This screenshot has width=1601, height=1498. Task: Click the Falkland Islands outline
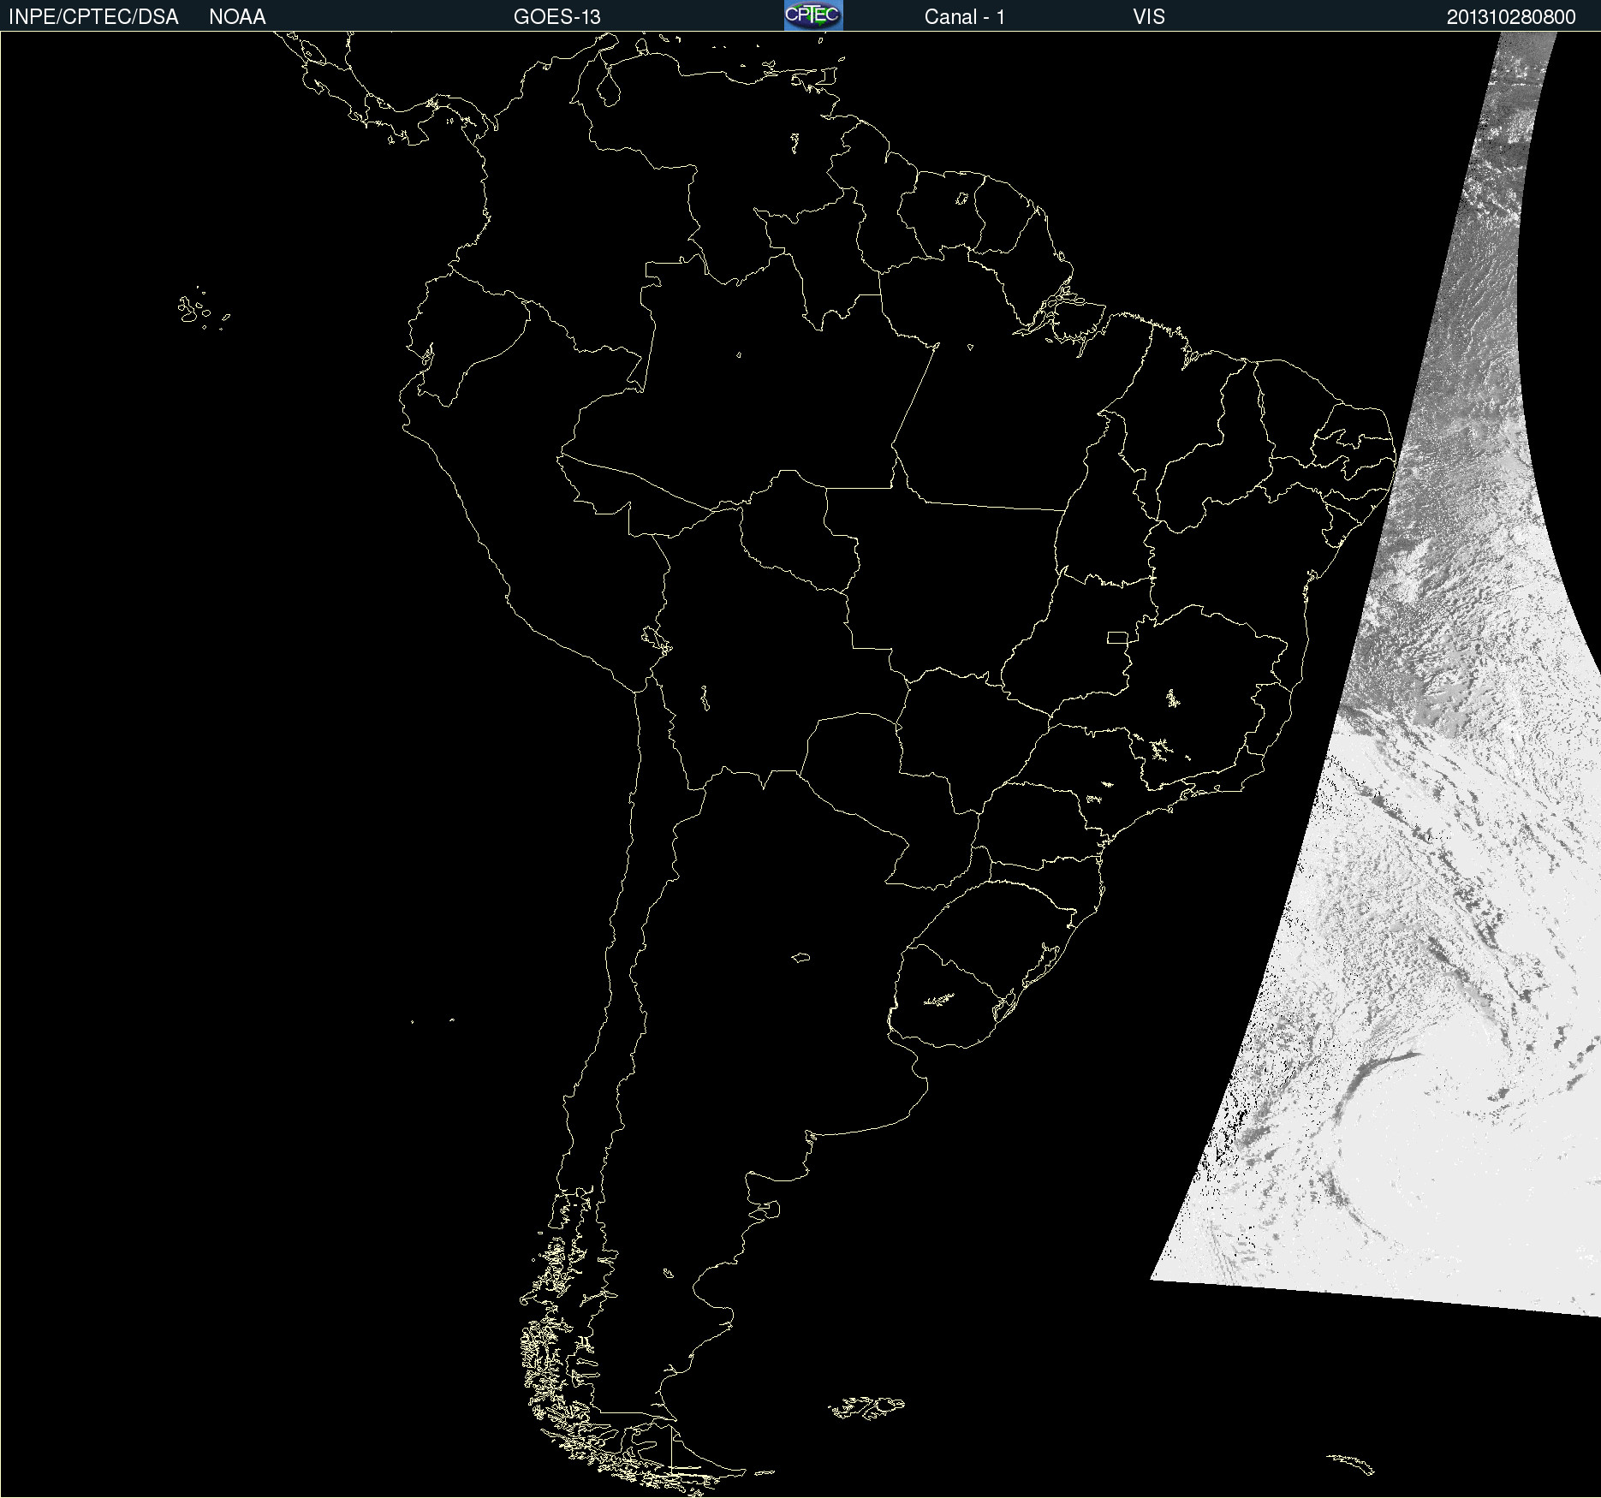point(866,1407)
